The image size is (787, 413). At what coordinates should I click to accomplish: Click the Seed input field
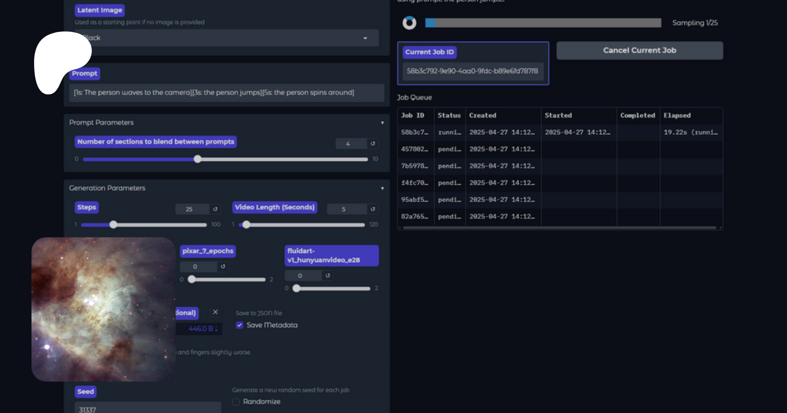pos(148,409)
